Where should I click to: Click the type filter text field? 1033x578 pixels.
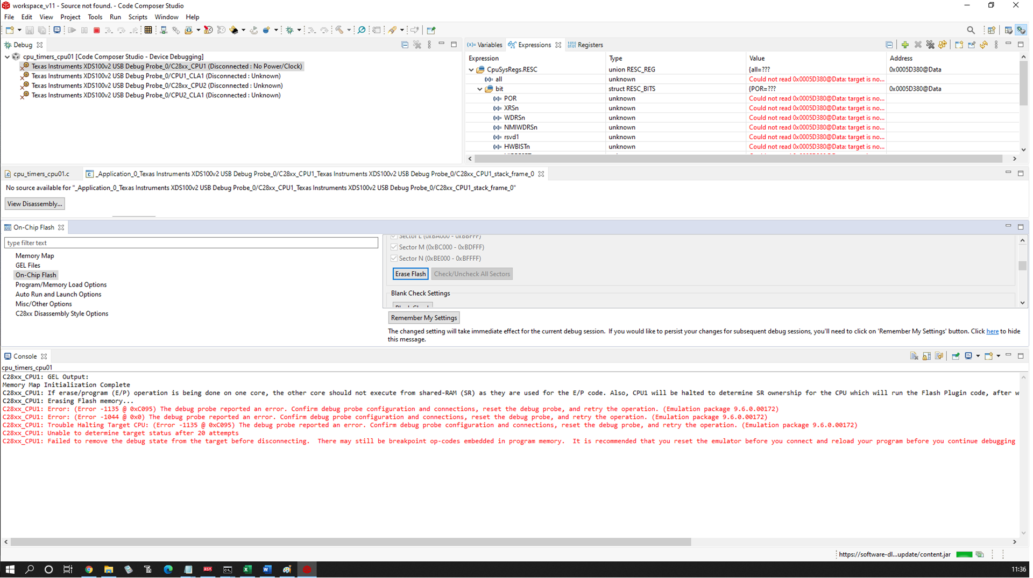coord(191,242)
